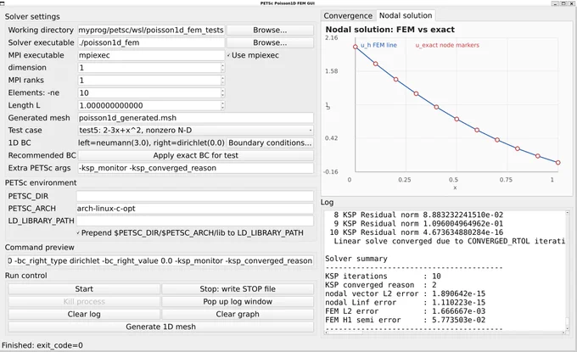
Task: Click the 'FEM L2 error' log line
Action: click(x=405, y=311)
